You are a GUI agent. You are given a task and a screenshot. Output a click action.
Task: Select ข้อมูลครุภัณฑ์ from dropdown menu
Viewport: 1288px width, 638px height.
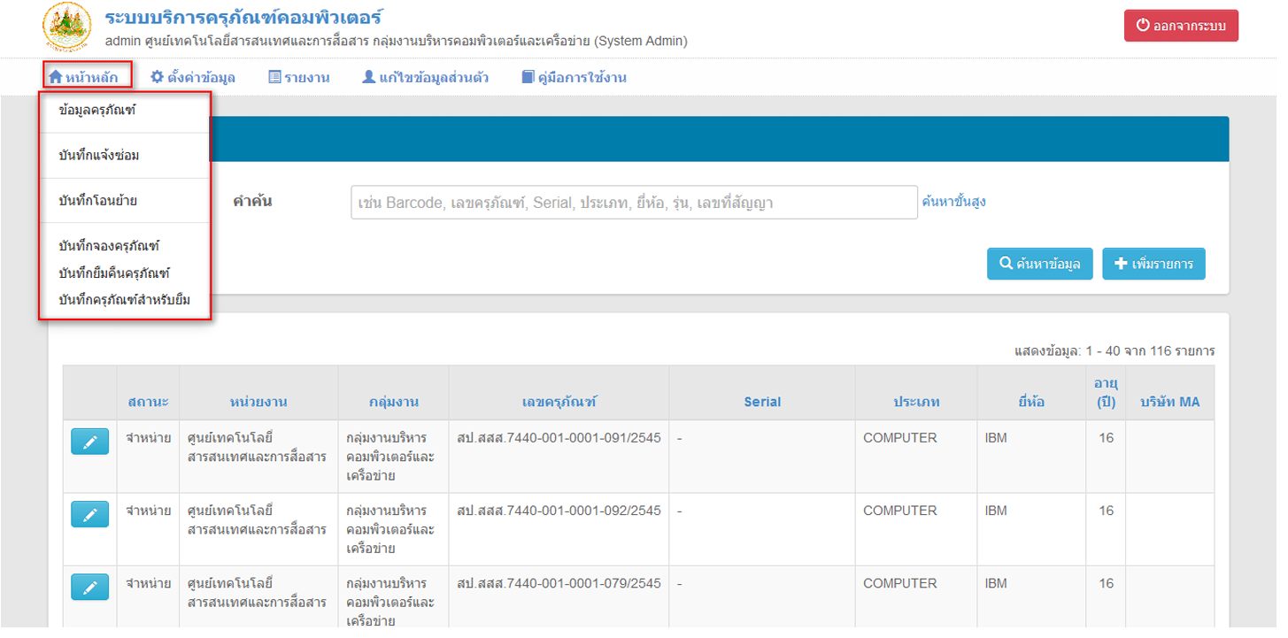(96, 111)
